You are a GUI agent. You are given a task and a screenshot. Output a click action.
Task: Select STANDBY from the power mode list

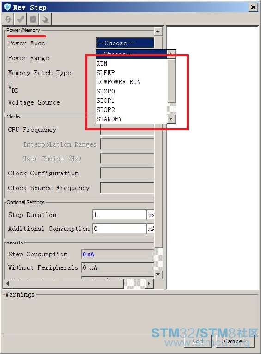[x=131, y=119]
